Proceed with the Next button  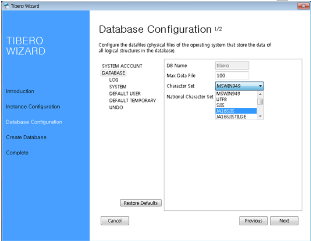(x=284, y=220)
